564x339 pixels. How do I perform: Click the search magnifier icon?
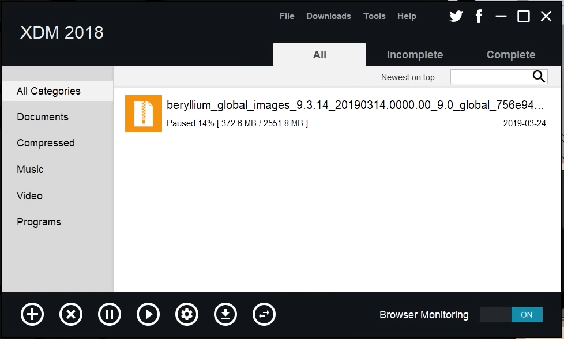tap(539, 77)
